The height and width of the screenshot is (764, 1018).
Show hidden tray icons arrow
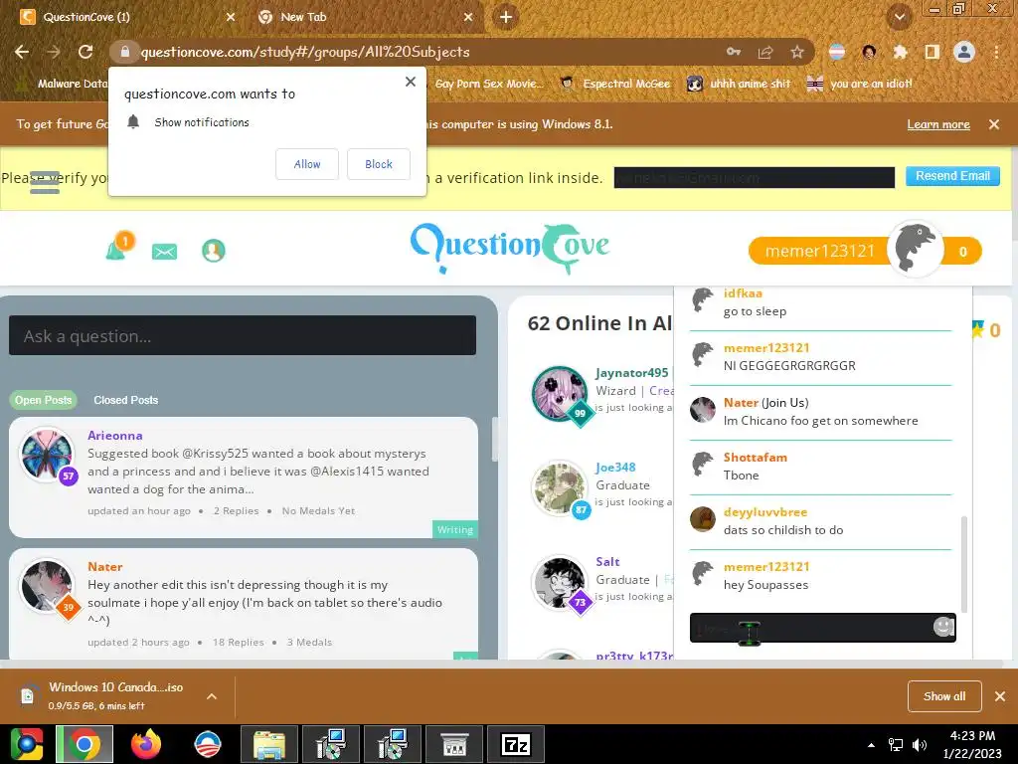pos(871,745)
